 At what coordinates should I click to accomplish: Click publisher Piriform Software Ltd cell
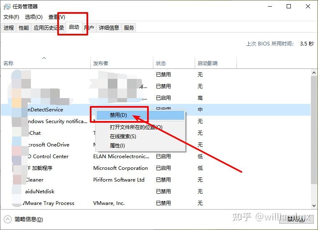(x=119, y=180)
